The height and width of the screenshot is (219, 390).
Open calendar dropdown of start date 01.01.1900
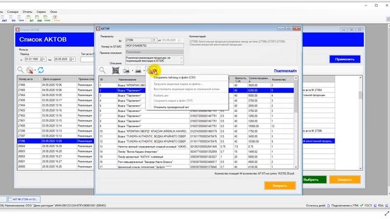coord(44,59)
